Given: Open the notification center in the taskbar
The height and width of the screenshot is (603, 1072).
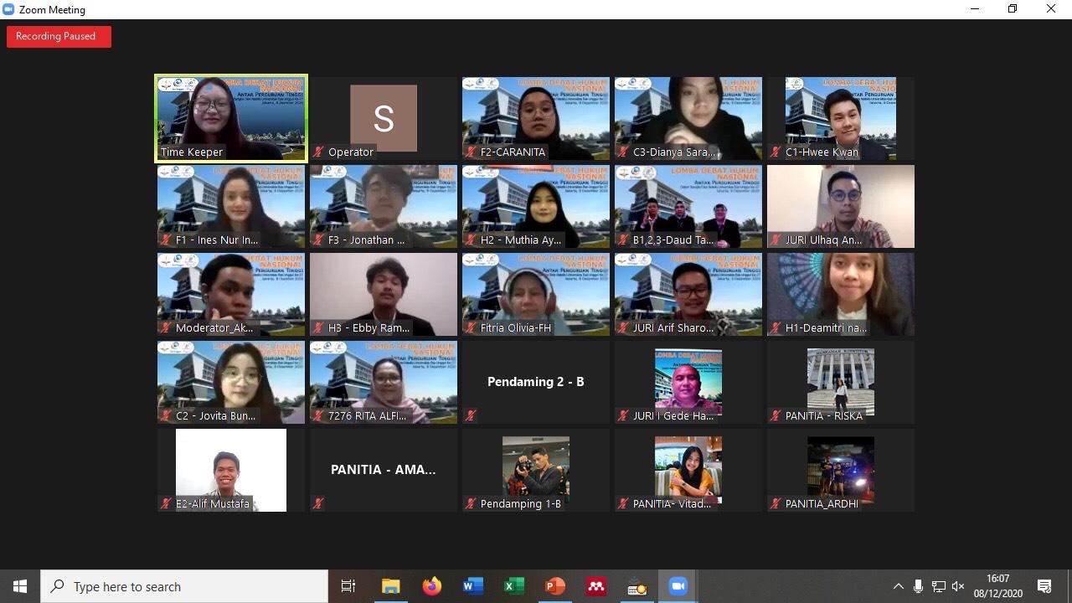Looking at the screenshot, I should tap(1044, 586).
